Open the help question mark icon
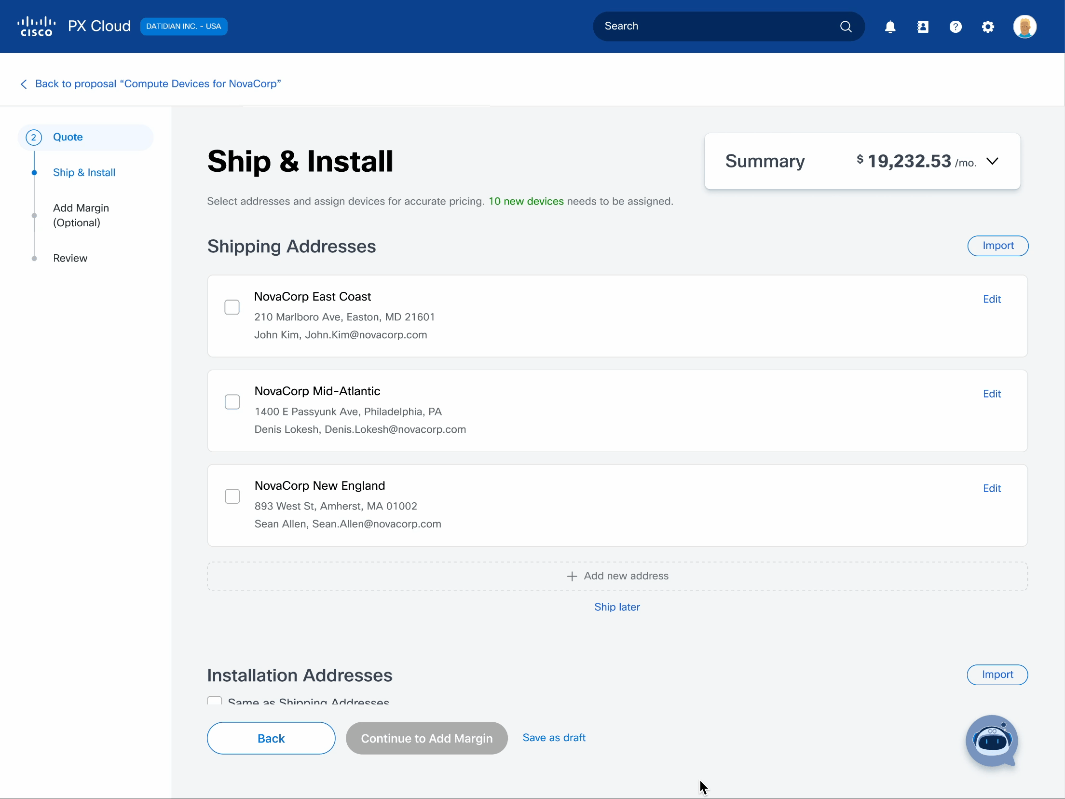This screenshot has height=799, width=1065. [956, 27]
